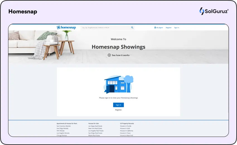
Task: Open Houses in Texas link
Action: (x=125, y=133)
